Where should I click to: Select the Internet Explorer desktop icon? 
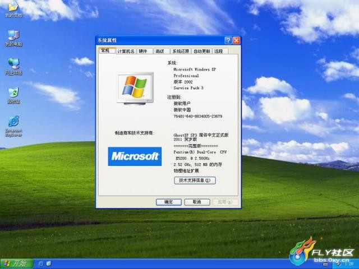(13, 126)
